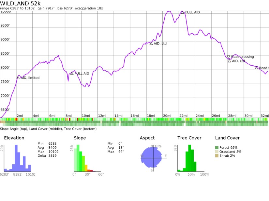Click the Land Cover legend heading
This screenshot has width=269, height=201.
pos(227,138)
